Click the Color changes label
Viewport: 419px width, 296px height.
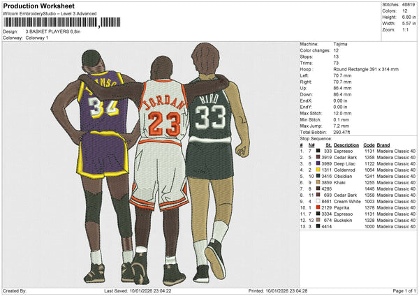coord(315,50)
